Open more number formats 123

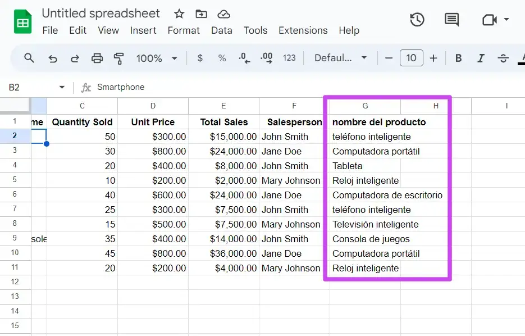(289, 58)
